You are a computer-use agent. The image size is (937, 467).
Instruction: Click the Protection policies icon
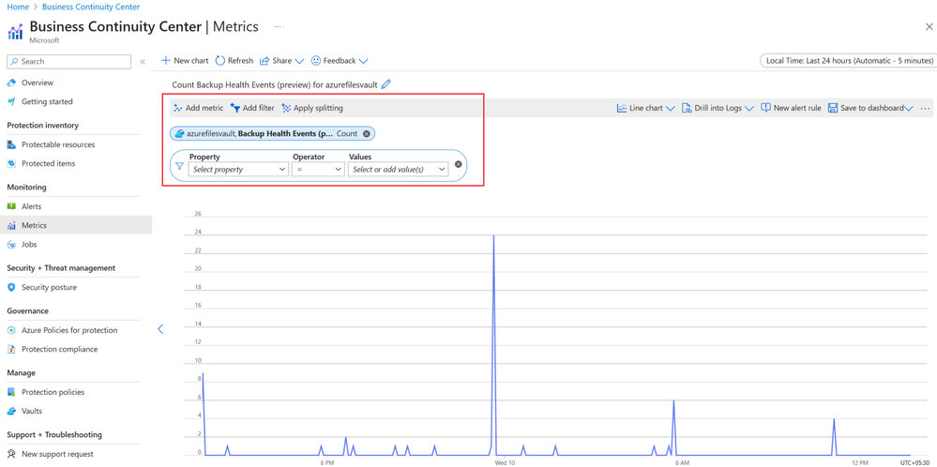click(11, 392)
